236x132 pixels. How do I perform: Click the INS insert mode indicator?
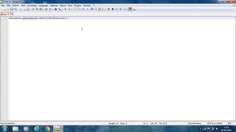click(x=229, y=123)
